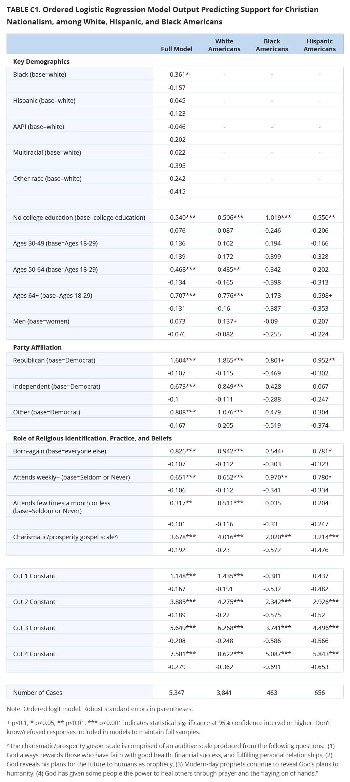Click the 5,347 full model case count

[x=177, y=692]
